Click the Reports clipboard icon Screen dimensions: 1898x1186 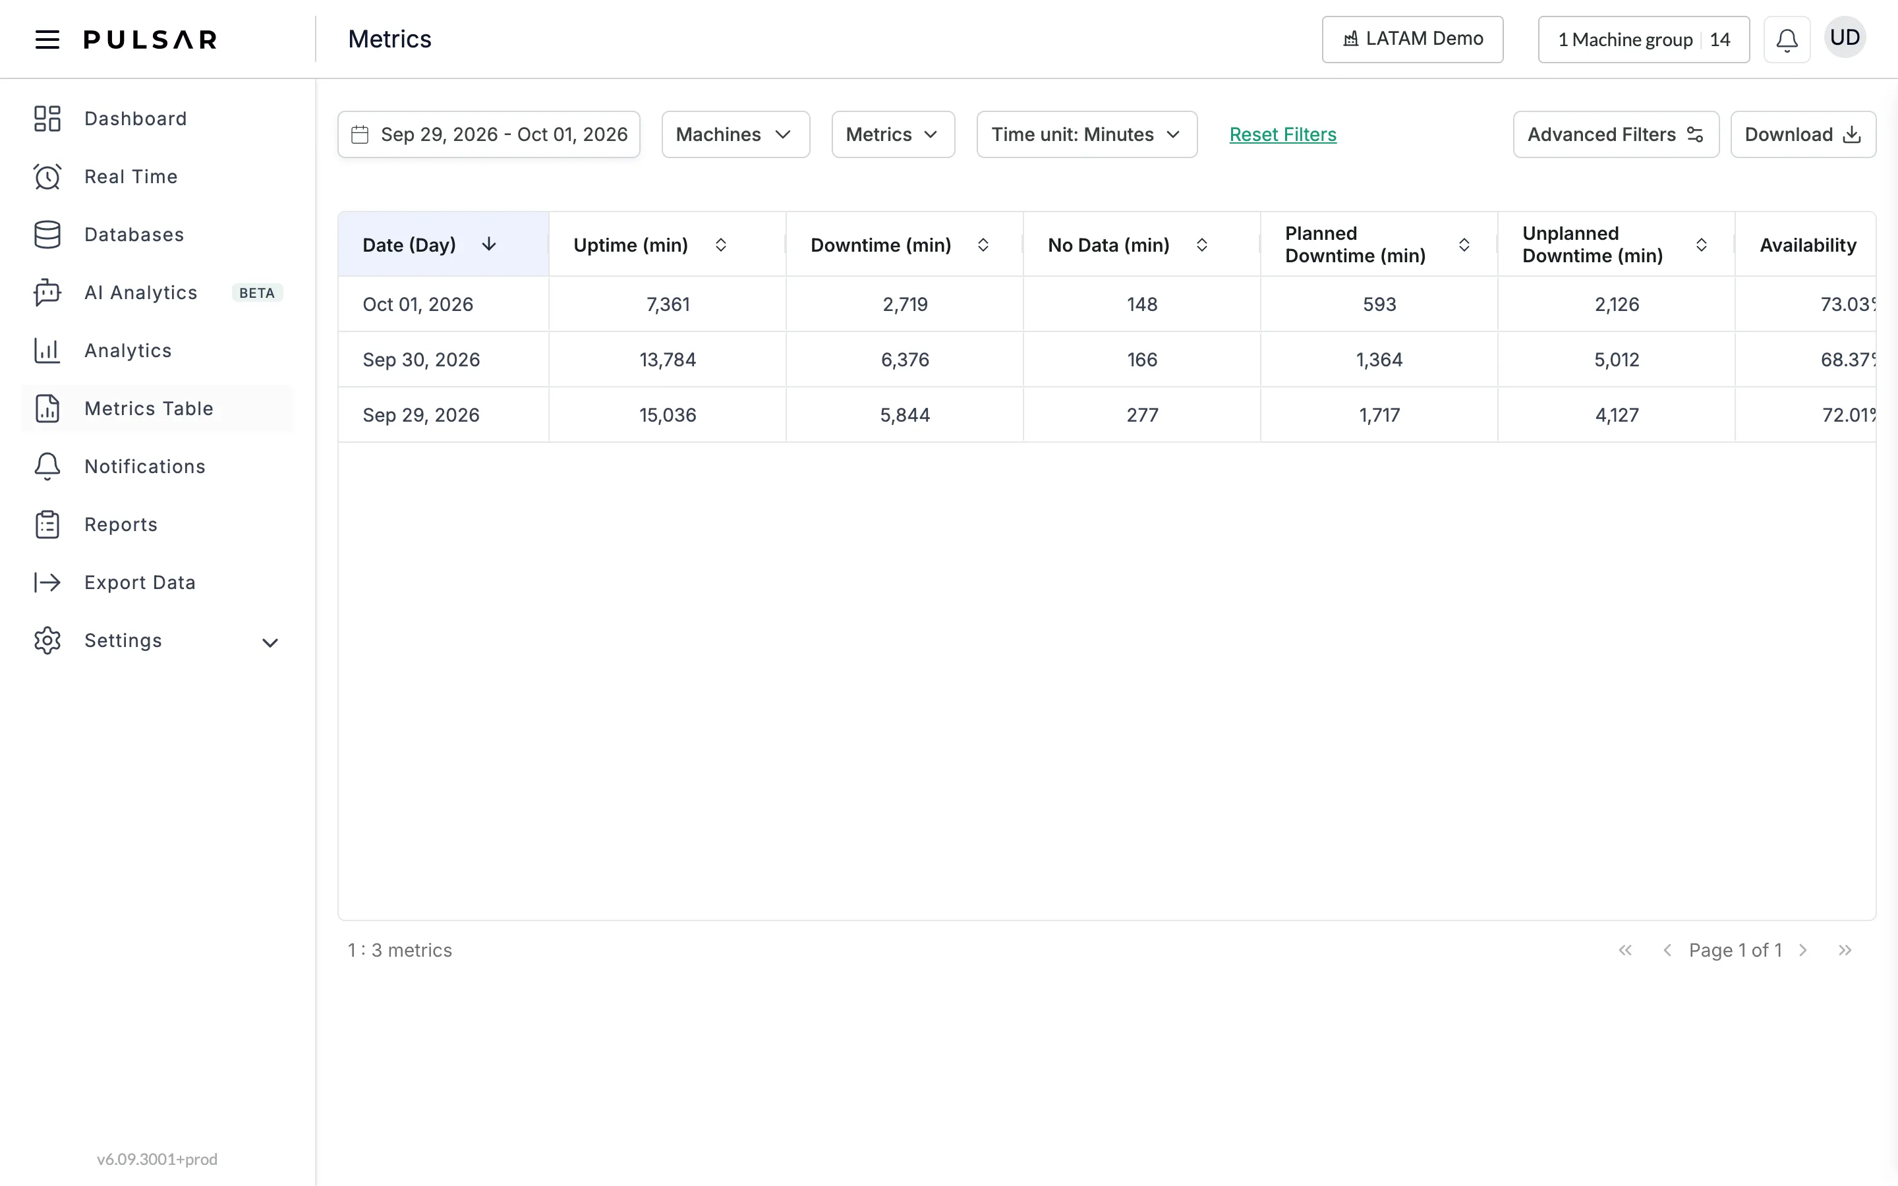pyautogui.click(x=47, y=524)
